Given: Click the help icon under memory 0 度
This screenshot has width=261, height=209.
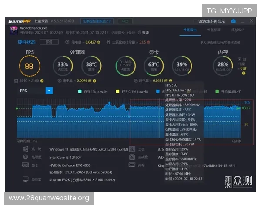Looking at the screenshot, I should (244, 73).
